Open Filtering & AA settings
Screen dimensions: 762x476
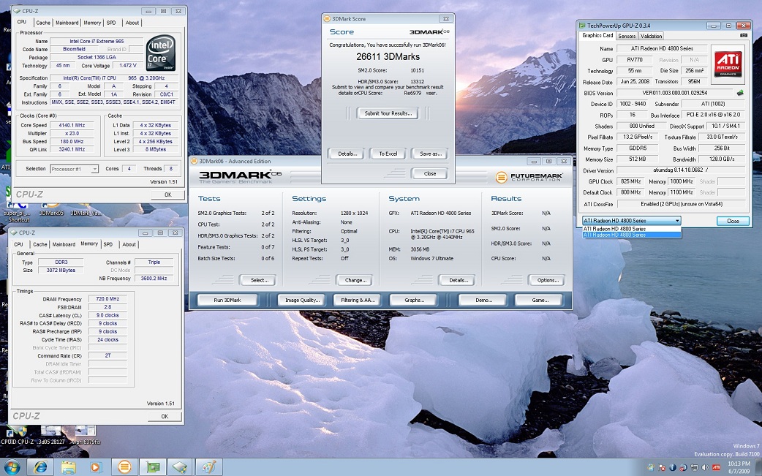(358, 300)
